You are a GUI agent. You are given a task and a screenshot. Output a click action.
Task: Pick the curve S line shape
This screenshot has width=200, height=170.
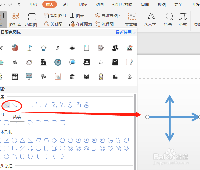(70, 105)
